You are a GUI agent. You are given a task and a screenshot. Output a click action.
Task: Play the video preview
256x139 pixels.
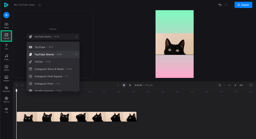click(x=124, y=85)
